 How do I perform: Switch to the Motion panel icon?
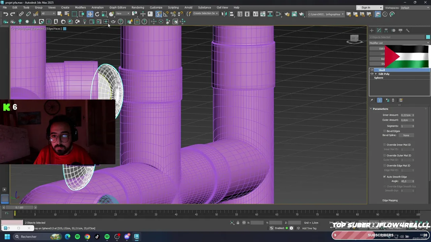(393, 31)
